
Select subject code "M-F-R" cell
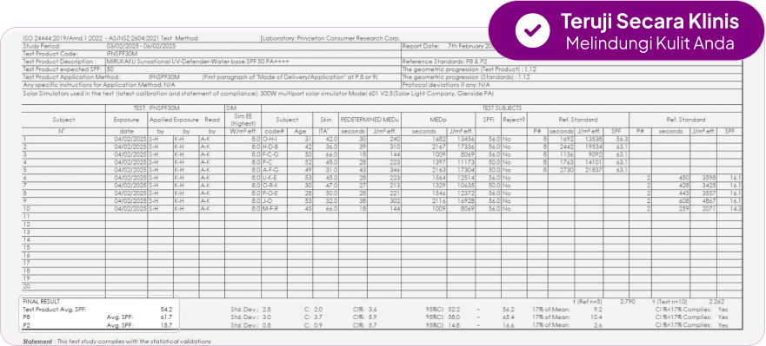tap(270, 210)
